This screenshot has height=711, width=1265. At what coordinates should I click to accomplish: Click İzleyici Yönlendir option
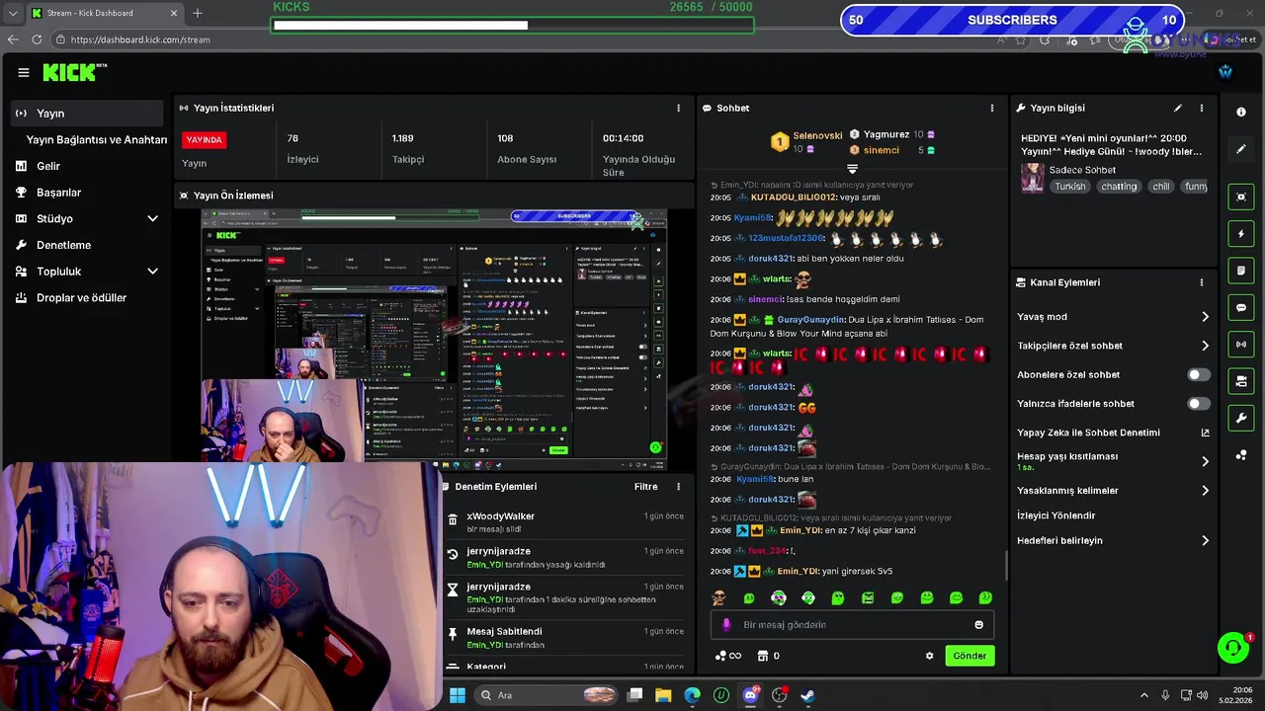pyautogui.click(x=1056, y=515)
